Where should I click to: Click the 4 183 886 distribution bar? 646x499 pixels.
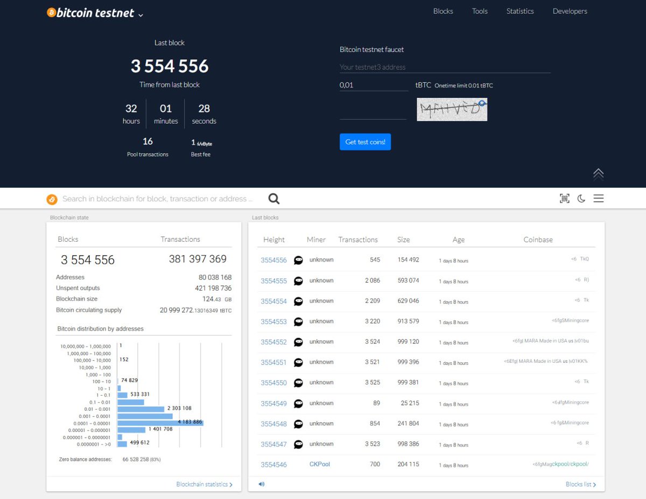pos(160,423)
